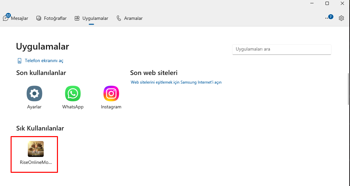Click the Sık Kullanılanlar heading
Image resolution: width=350 pixels, height=186 pixels.
[x=40, y=128]
